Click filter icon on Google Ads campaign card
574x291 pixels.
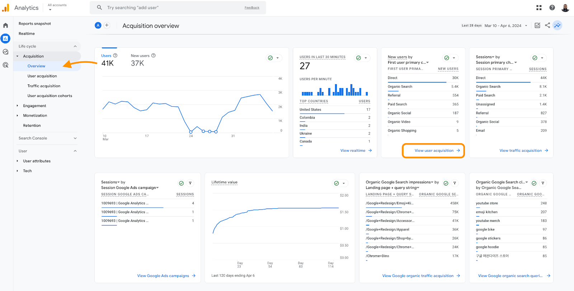coord(190,183)
